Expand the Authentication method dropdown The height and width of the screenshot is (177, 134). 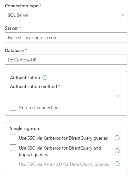tap(66, 96)
